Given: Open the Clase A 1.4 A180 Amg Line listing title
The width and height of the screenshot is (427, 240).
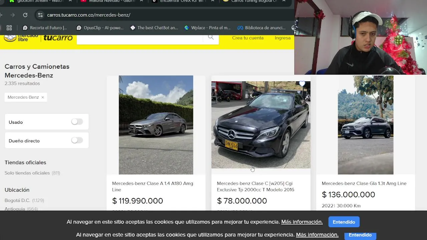Looking at the screenshot, I should 152,187.
